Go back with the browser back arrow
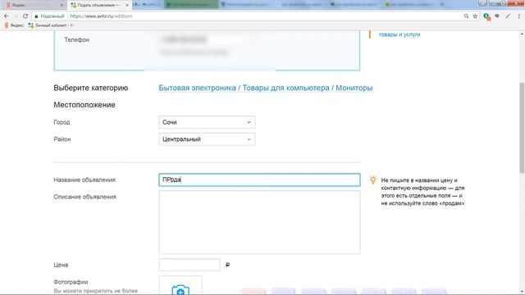This screenshot has height=295, width=525. tap(7, 16)
